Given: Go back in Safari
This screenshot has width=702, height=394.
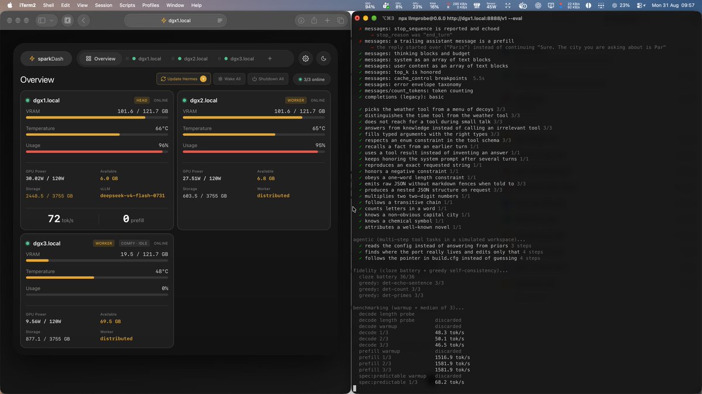Looking at the screenshot, I should click(83, 20).
